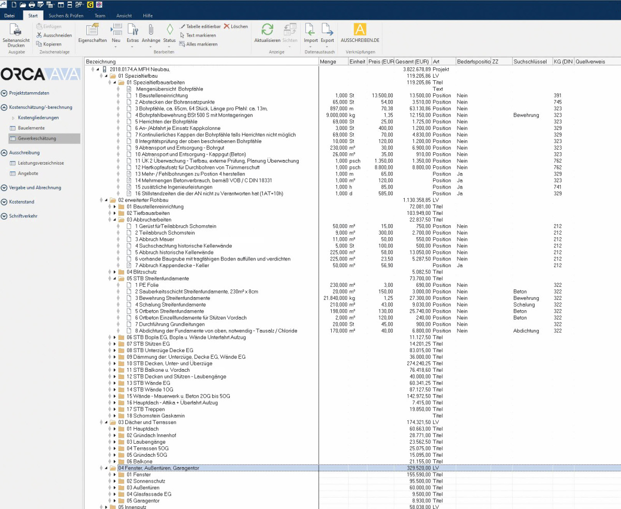Collapse the 01 Spezialtiefbau tree node

coord(106,76)
